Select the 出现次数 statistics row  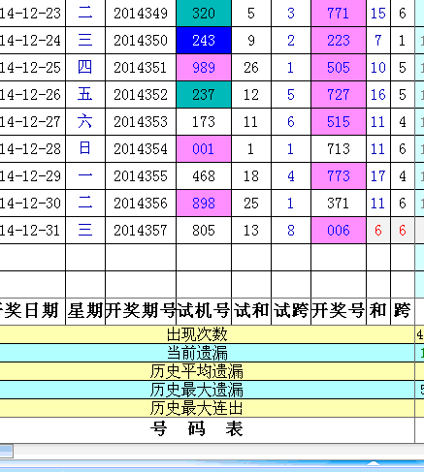coord(207,334)
